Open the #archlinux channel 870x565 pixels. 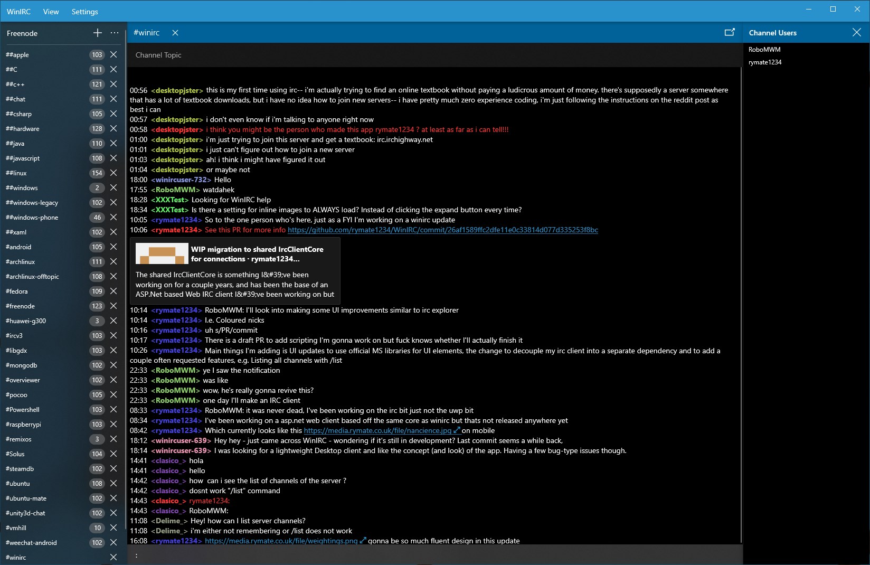(x=20, y=262)
